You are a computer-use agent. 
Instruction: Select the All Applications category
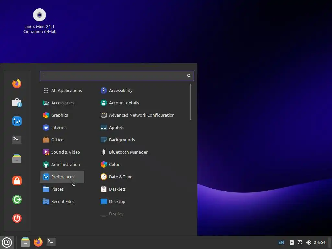pos(62,91)
